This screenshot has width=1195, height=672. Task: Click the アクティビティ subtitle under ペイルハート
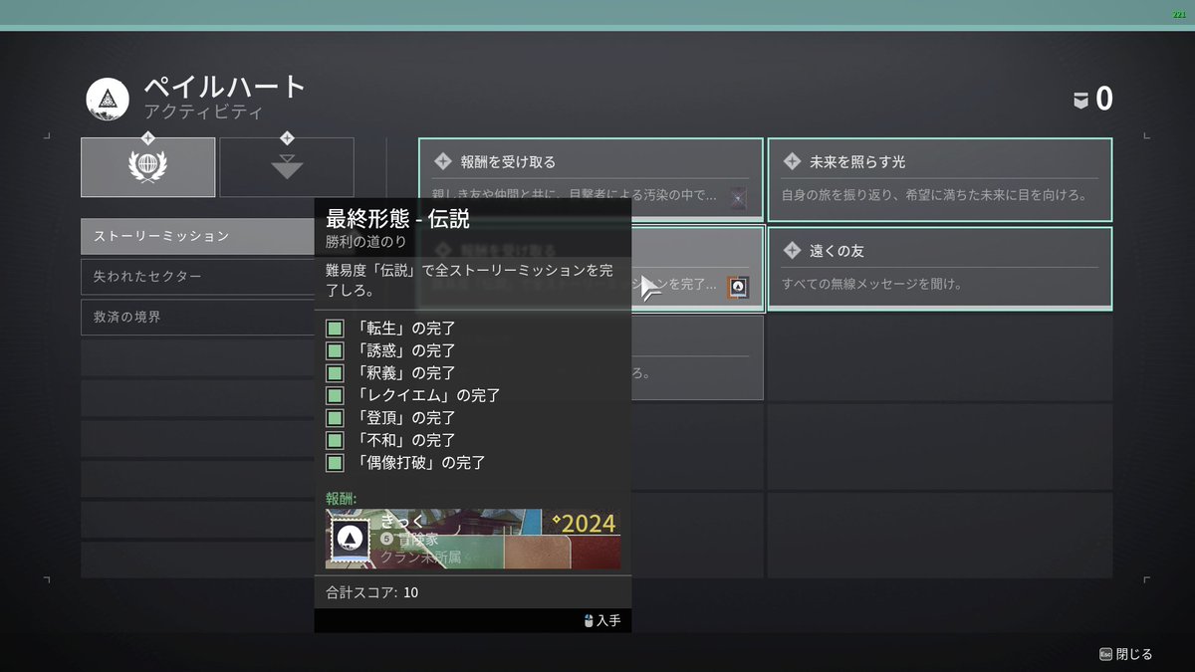[203, 112]
